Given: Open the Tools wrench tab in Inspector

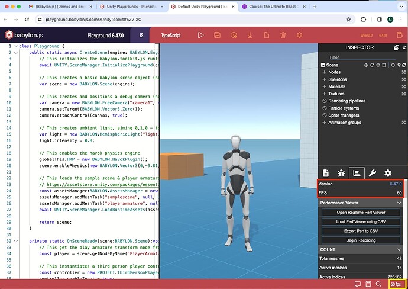Looking at the screenshot, I should pyautogui.click(x=372, y=173).
